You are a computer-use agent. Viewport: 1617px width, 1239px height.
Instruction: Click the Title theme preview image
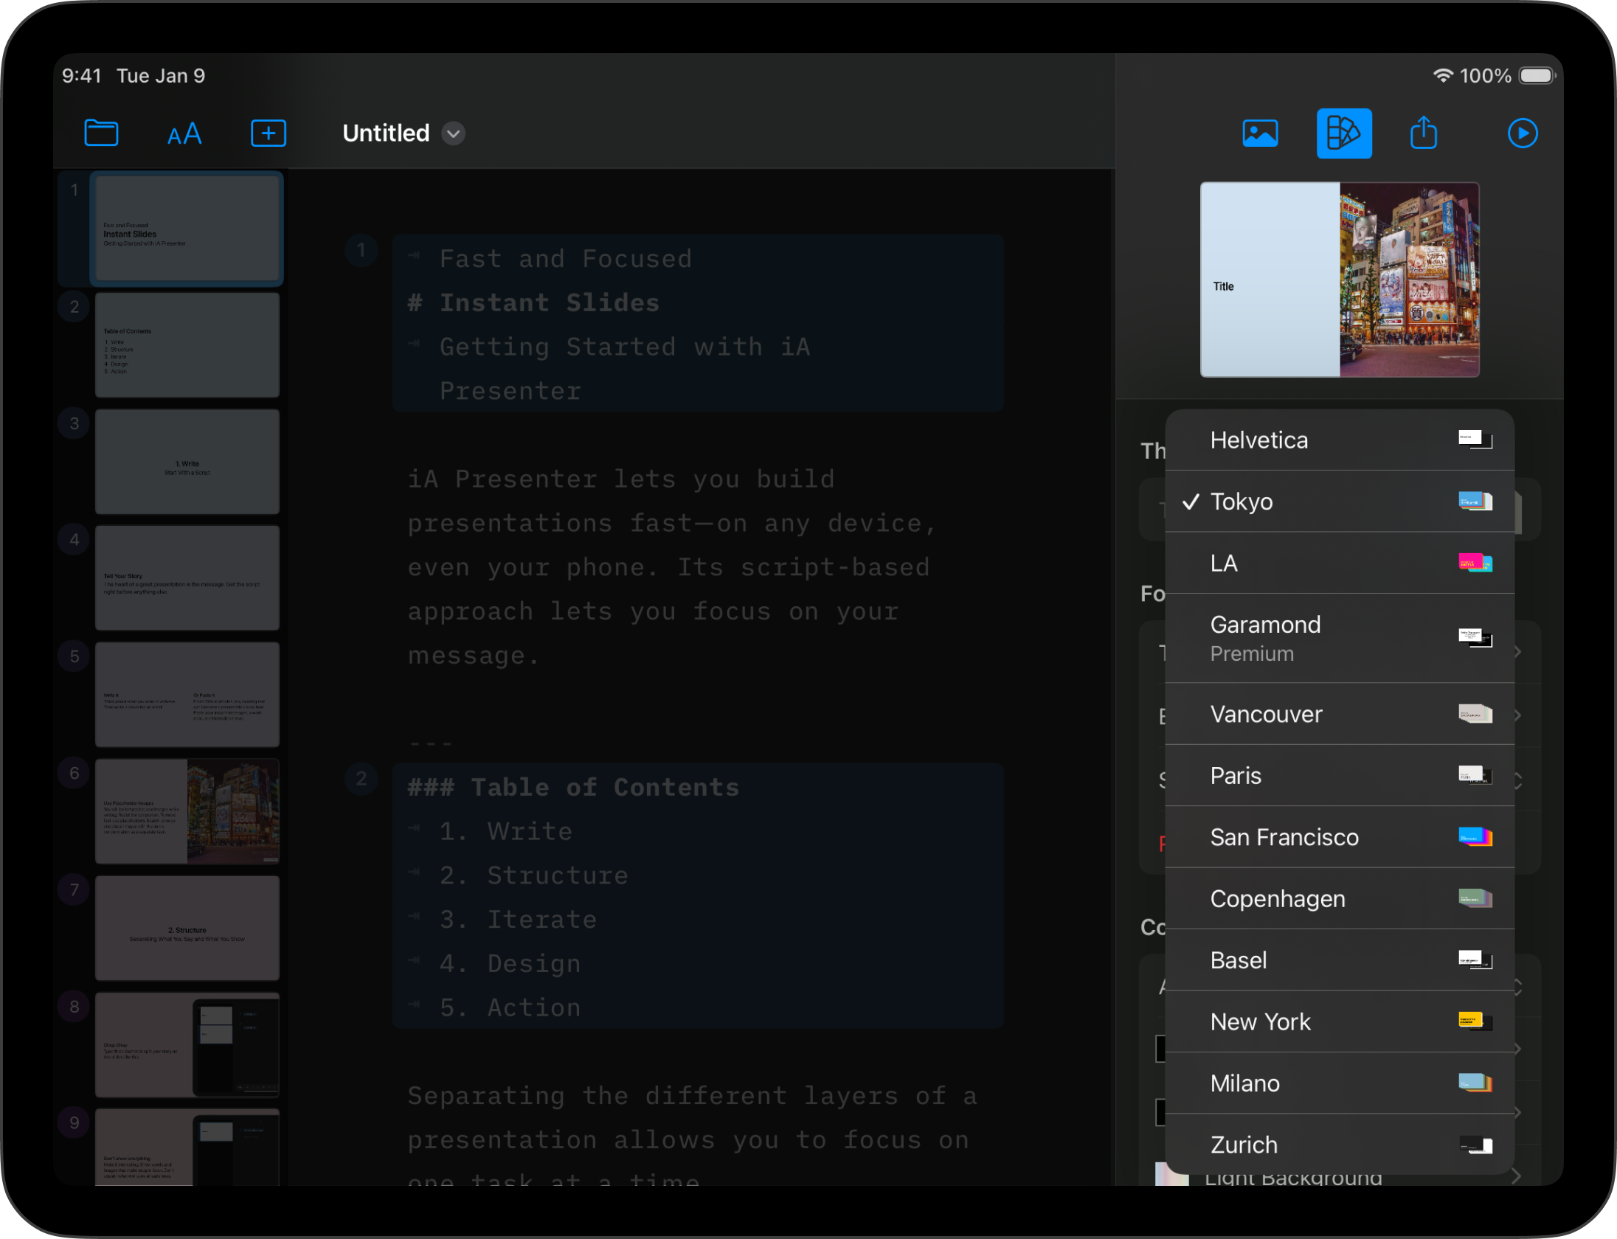(1339, 280)
